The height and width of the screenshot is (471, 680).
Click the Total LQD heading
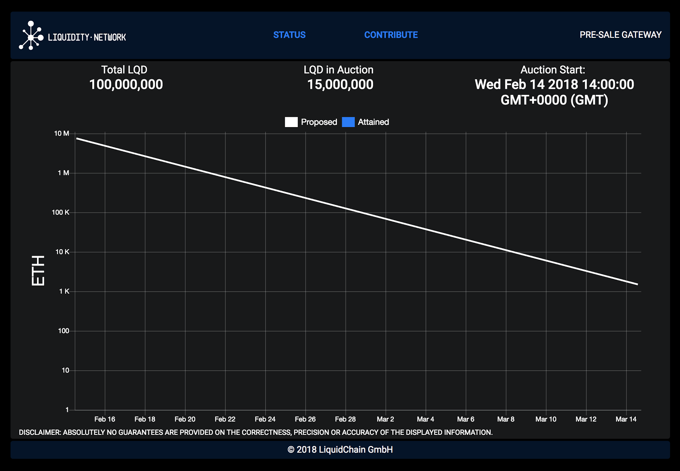(x=125, y=70)
